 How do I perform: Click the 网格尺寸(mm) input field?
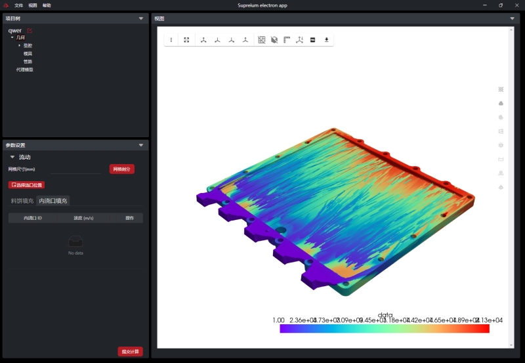coord(76,169)
